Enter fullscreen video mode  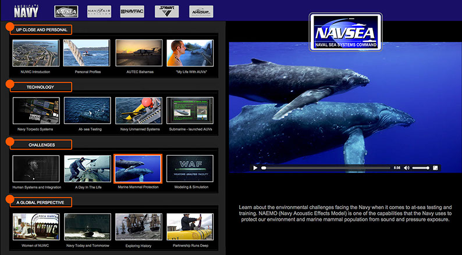pos(435,168)
